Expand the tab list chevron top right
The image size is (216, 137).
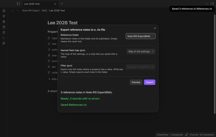(x=207, y=4)
